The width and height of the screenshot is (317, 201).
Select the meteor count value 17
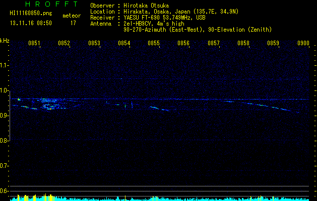73,23
